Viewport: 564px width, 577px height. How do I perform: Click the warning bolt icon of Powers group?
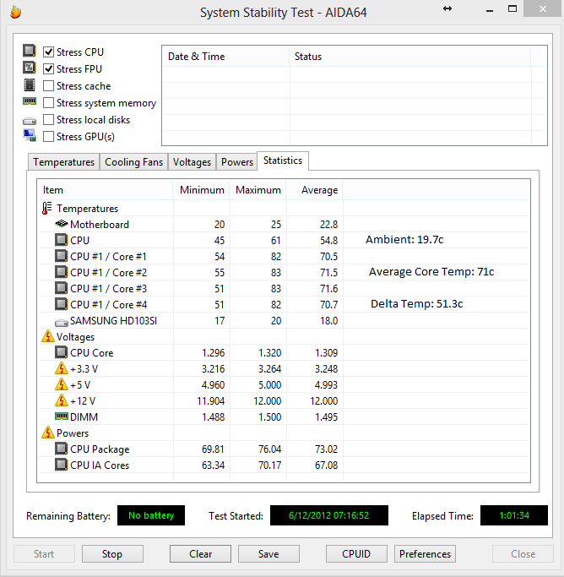point(48,433)
